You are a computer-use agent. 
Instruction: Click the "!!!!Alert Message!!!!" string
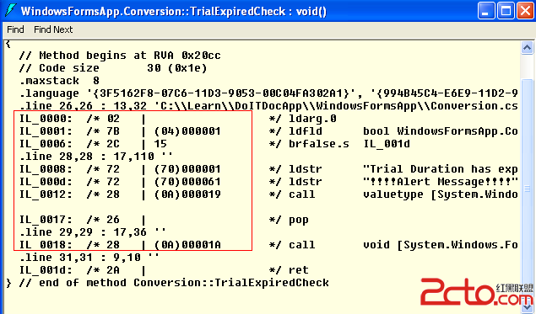441,182
